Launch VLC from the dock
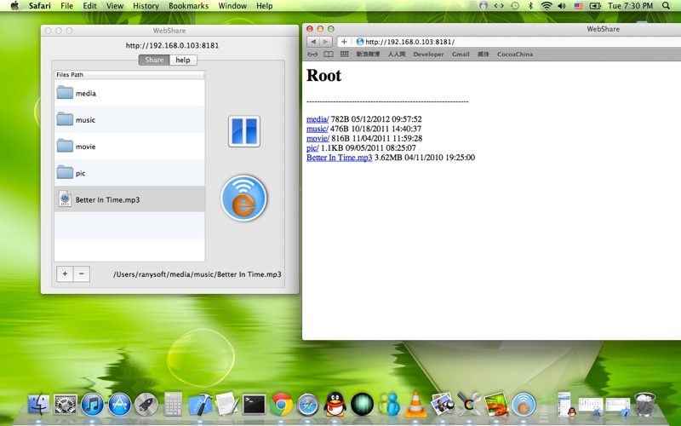 (415, 404)
